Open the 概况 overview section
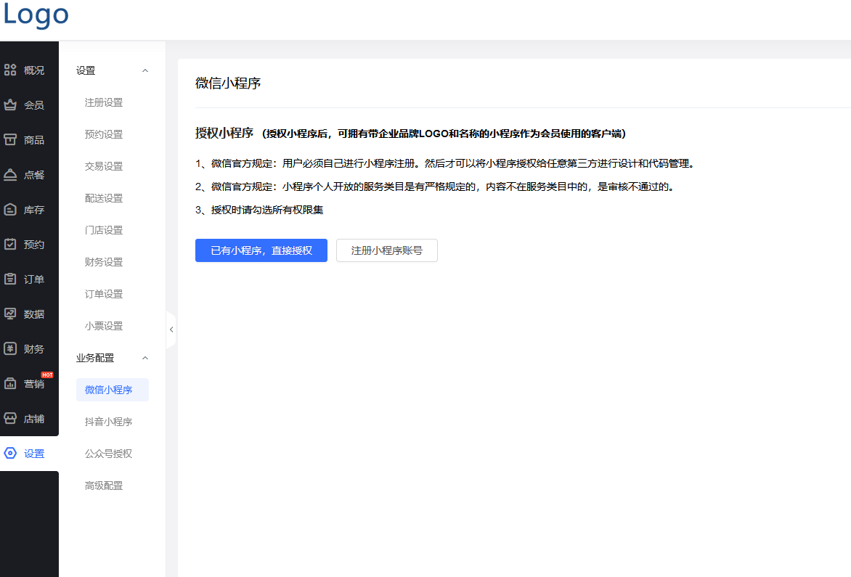The height and width of the screenshot is (577, 851). coord(29,70)
